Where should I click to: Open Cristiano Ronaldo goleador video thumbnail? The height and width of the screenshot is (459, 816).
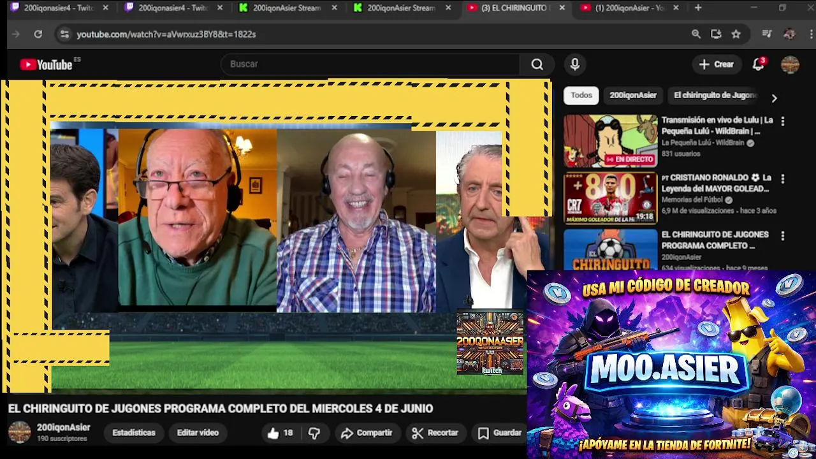pos(610,198)
